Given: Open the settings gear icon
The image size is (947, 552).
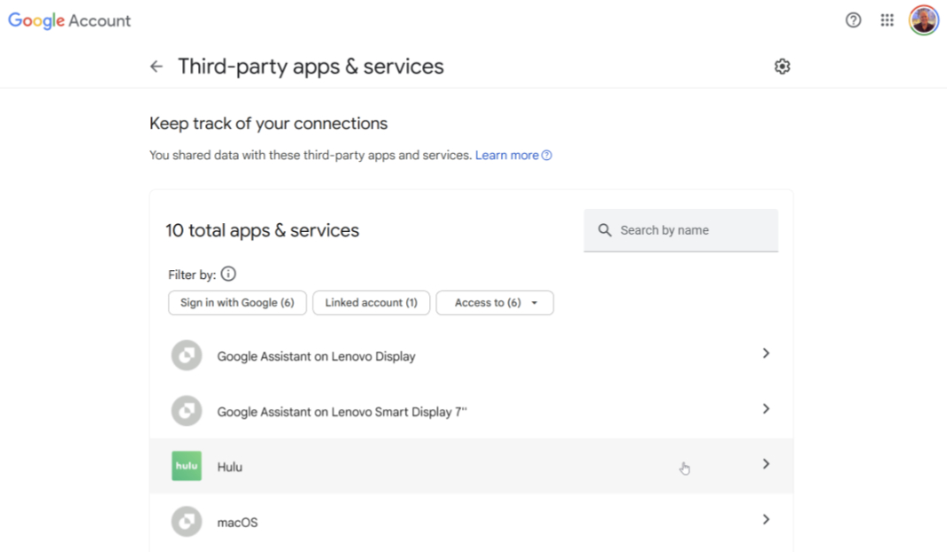Looking at the screenshot, I should point(782,67).
